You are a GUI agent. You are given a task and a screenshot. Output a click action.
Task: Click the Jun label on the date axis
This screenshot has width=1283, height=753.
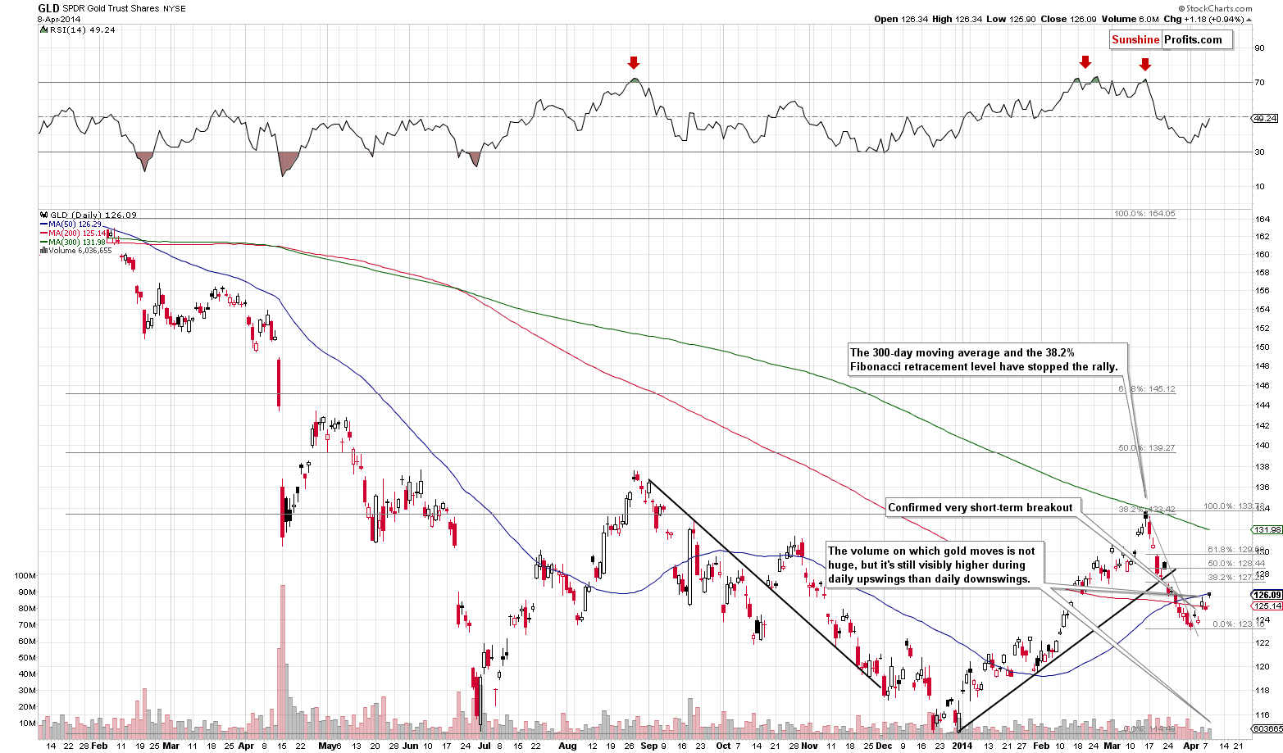(x=410, y=746)
